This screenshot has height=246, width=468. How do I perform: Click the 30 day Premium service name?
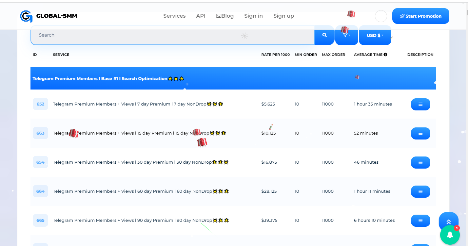tap(141, 162)
